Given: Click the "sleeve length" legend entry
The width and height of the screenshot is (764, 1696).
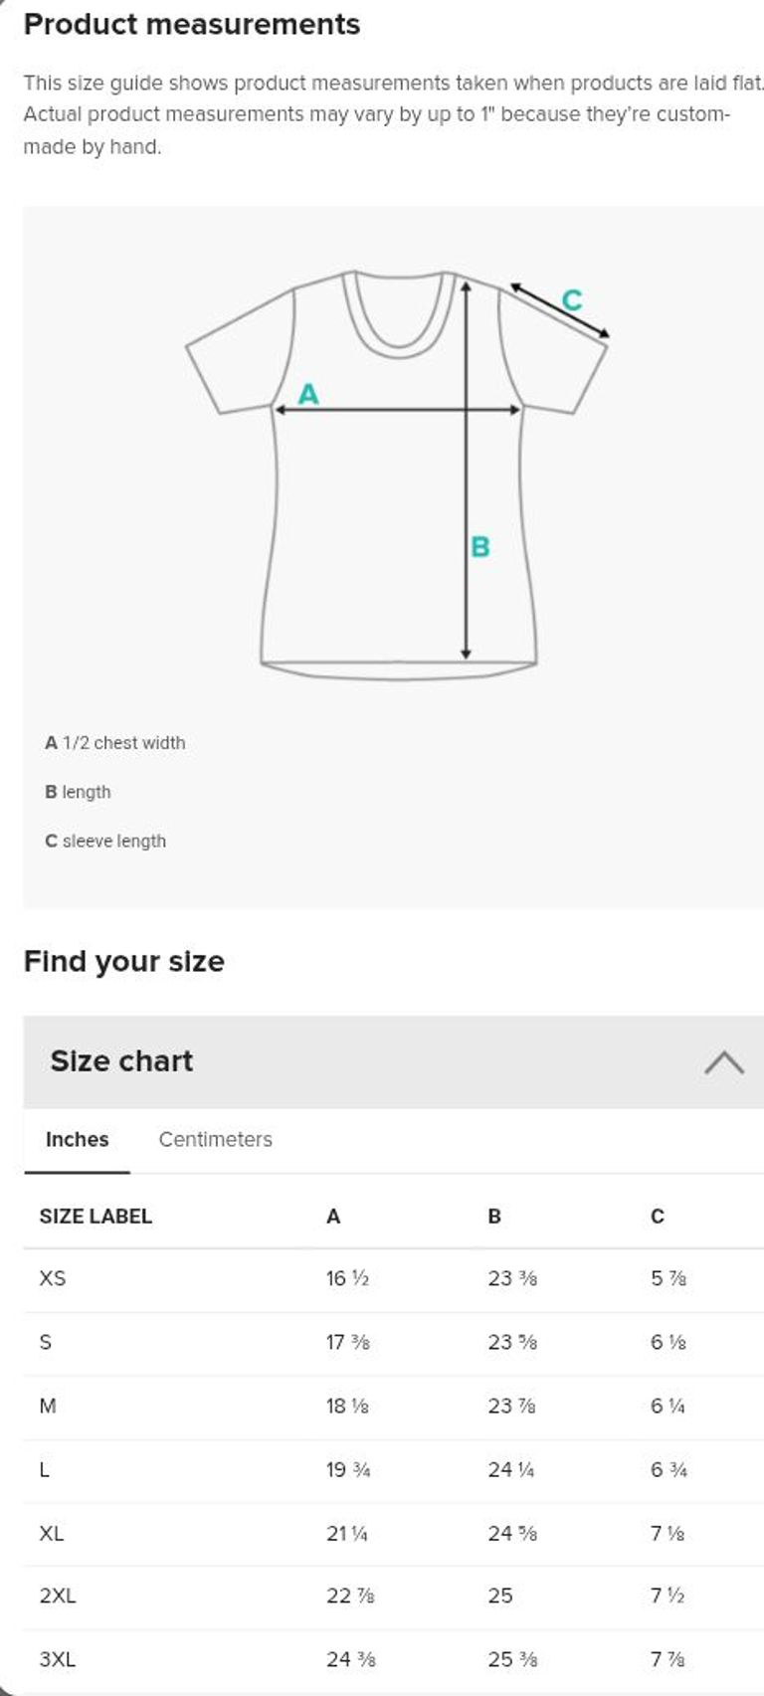Looking at the screenshot, I should [x=105, y=842].
